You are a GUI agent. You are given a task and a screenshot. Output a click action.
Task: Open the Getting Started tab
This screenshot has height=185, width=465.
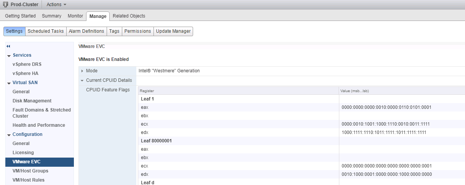(20, 16)
